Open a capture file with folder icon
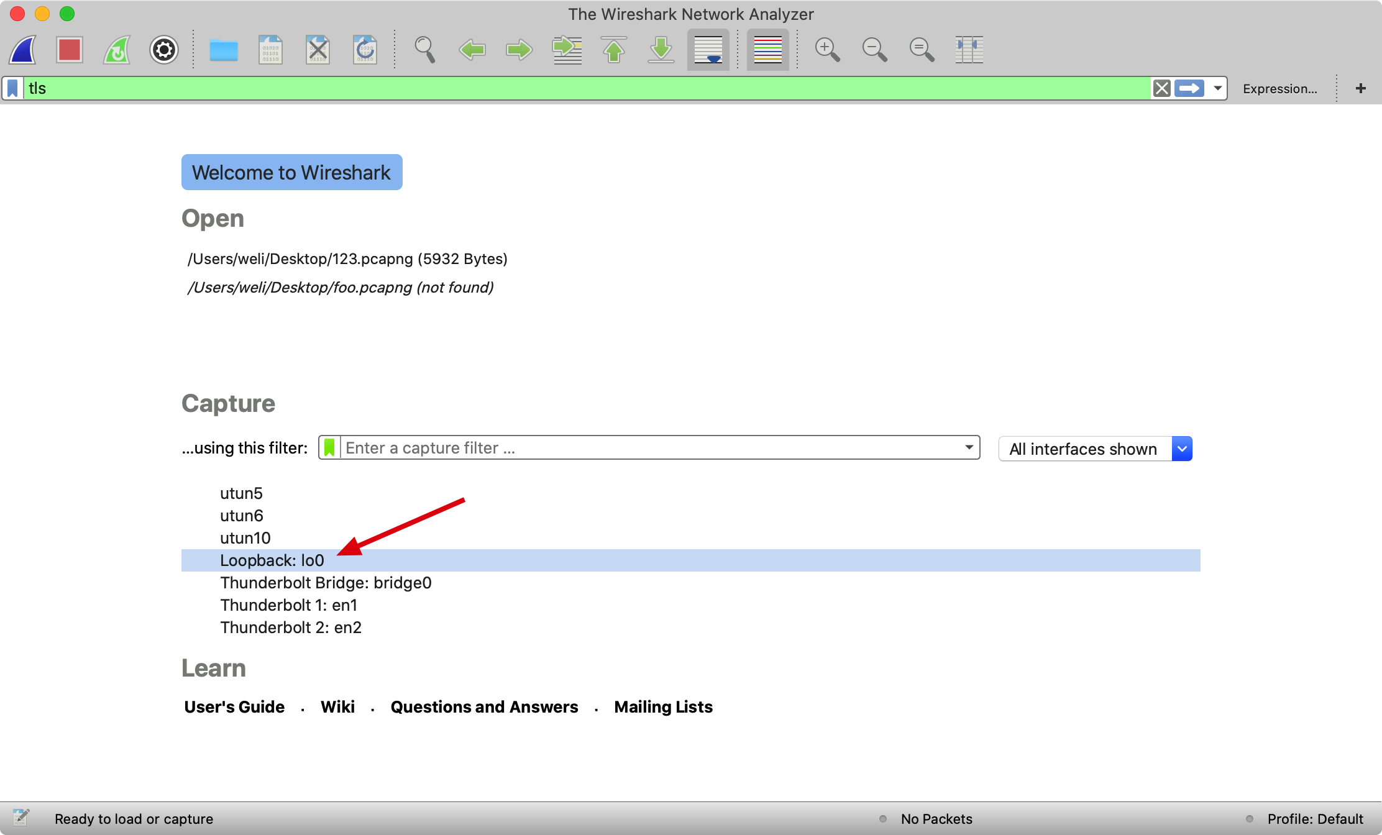The image size is (1382, 835). tap(224, 50)
